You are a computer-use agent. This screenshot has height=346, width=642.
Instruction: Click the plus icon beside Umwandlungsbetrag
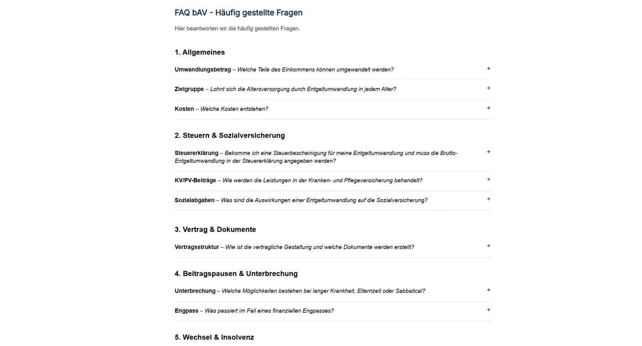(x=489, y=69)
